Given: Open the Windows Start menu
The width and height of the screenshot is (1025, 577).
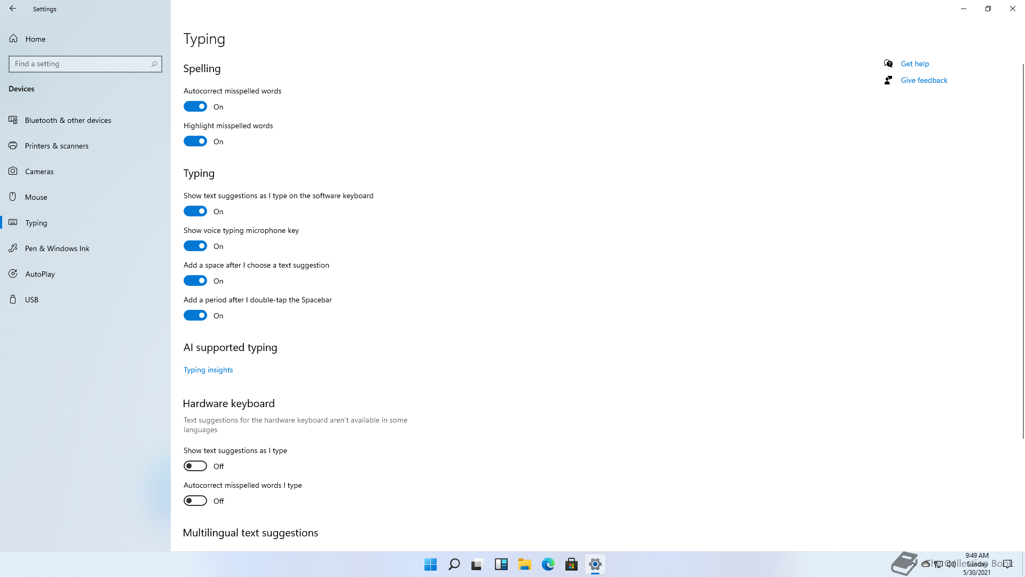Looking at the screenshot, I should [x=431, y=564].
